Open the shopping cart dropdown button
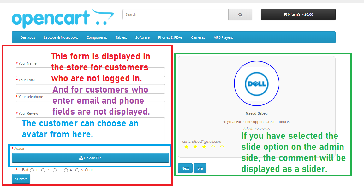The height and width of the screenshot is (186, 364). coord(298,14)
